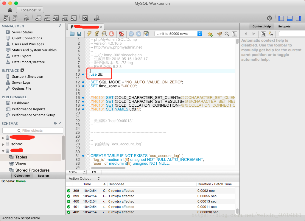305x221 pixels.
Task: Toggle the left sidebar panel
Action: [281, 18]
